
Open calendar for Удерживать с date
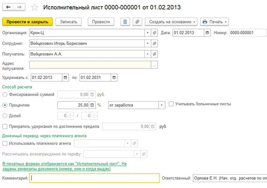tap(65, 78)
